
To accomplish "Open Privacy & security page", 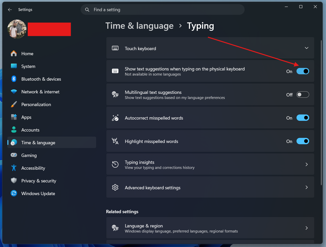I will pyautogui.click(x=52, y=181).
